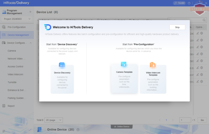Open the Camera sidebar item

click(12, 51)
